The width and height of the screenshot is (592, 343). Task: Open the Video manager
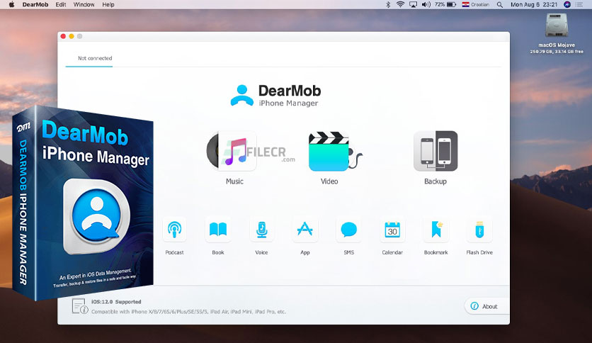(334, 152)
